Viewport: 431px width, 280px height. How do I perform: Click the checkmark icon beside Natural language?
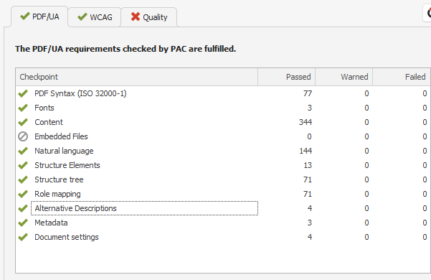pyautogui.click(x=23, y=151)
